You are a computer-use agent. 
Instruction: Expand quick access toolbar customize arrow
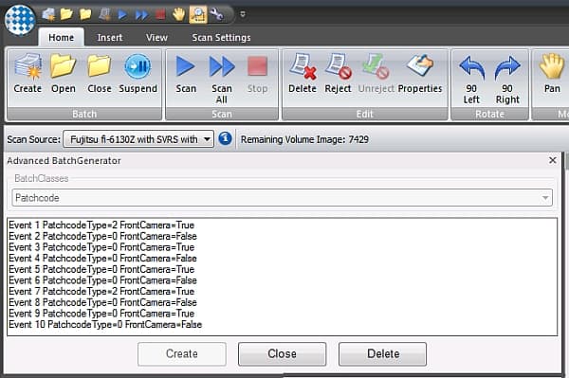pos(243,14)
